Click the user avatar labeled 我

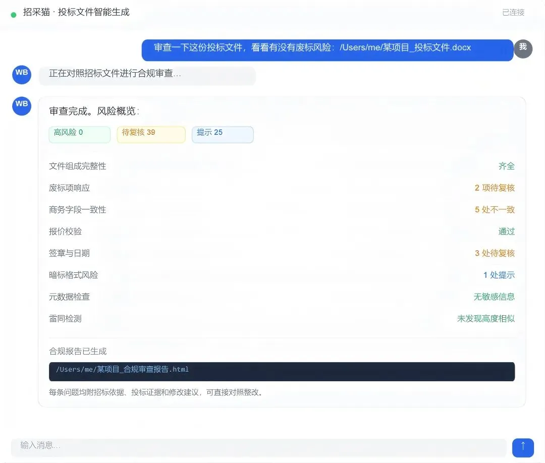(x=523, y=48)
